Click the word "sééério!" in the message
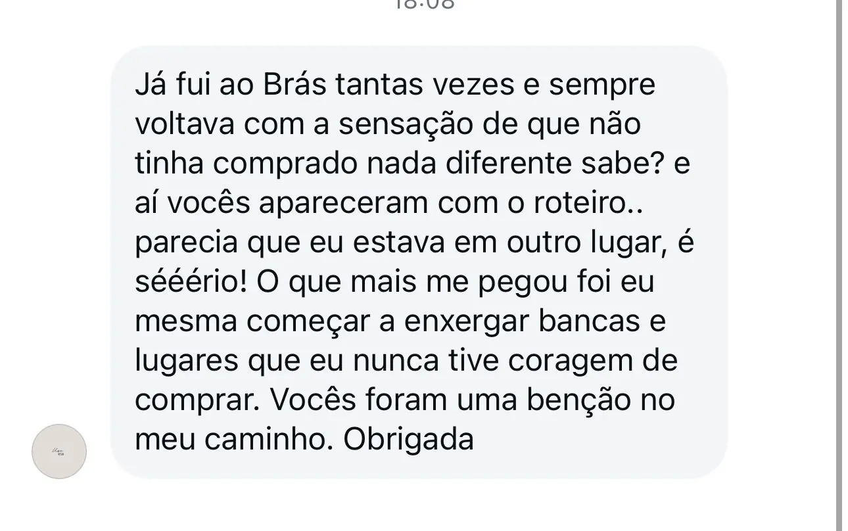The width and height of the screenshot is (848, 531). (190, 282)
